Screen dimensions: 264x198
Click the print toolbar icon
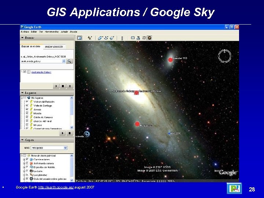tap(138, 38)
